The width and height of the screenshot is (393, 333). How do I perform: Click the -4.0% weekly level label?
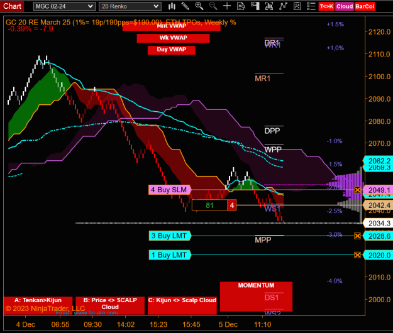[x=335, y=281]
